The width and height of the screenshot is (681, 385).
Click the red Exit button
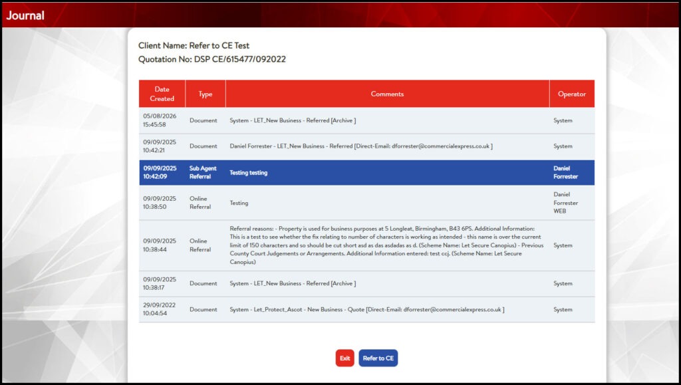click(x=344, y=358)
